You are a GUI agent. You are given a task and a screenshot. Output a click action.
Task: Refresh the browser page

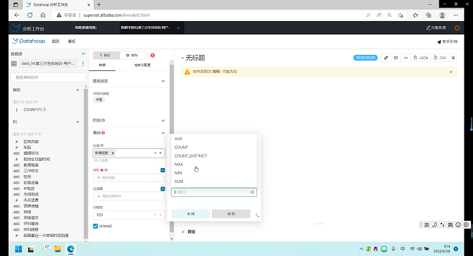(x=30, y=15)
